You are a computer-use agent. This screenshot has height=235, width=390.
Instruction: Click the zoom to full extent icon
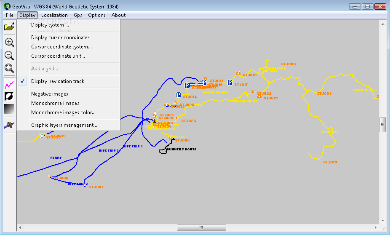[9, 68]
